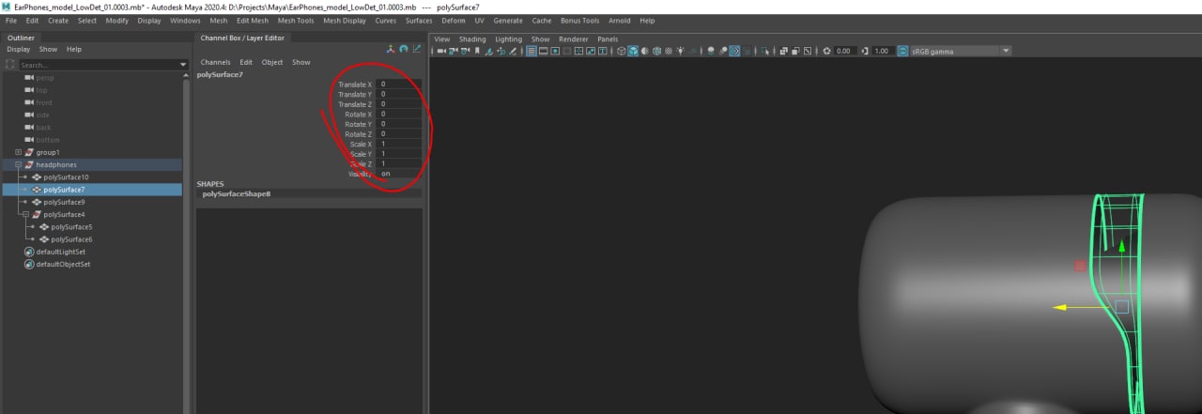
Task: Collapse the headphones group
Action: pyautogui.click(x=18, y=164)
